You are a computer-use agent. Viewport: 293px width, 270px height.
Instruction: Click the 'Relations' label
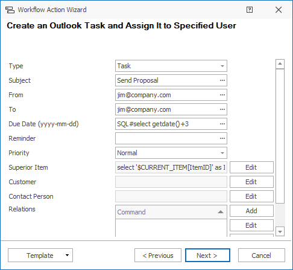pos(22,209)
